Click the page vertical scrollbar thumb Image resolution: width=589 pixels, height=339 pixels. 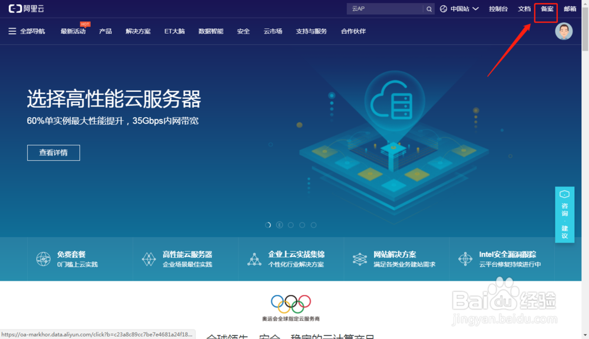(x=585, y=28)
